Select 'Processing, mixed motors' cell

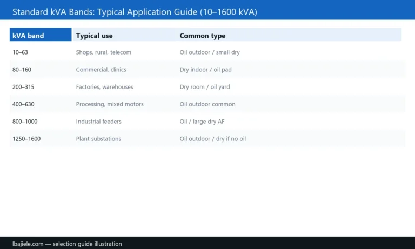pos(110,104)
